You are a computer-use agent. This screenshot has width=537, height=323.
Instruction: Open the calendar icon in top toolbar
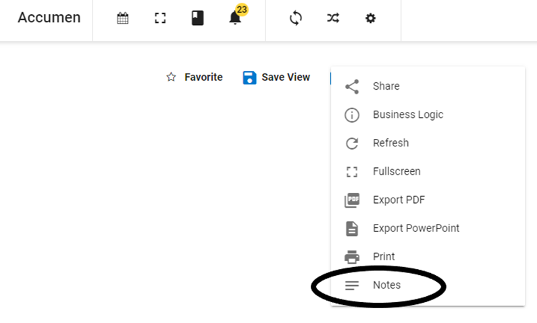tap(122, 18)
